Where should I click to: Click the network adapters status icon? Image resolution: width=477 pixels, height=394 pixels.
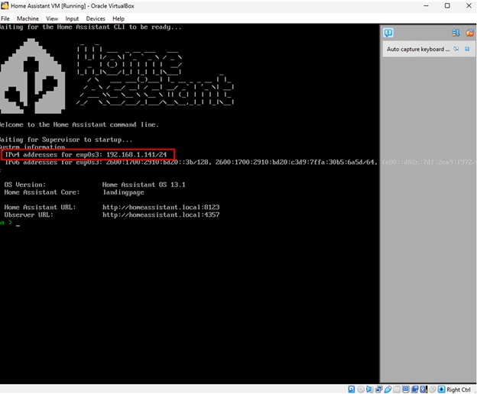point(378,389)
